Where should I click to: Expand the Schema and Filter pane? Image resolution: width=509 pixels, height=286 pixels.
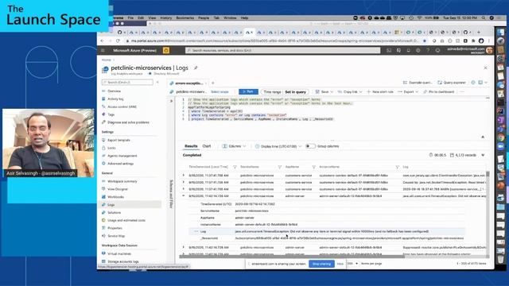click(172, 101)
